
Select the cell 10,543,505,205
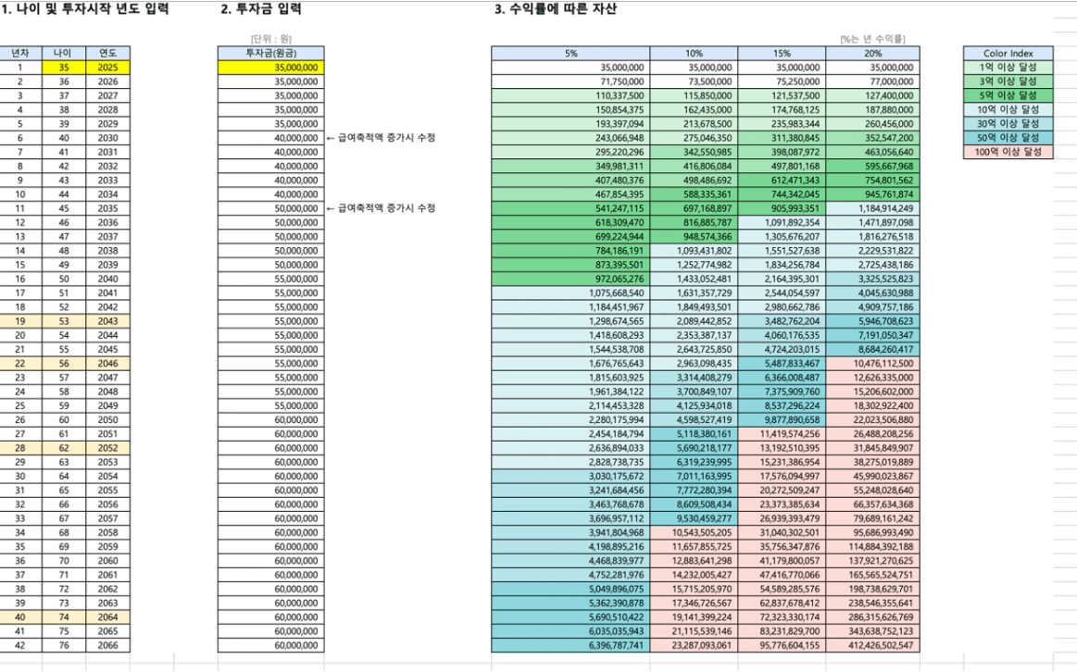point(694,532)
